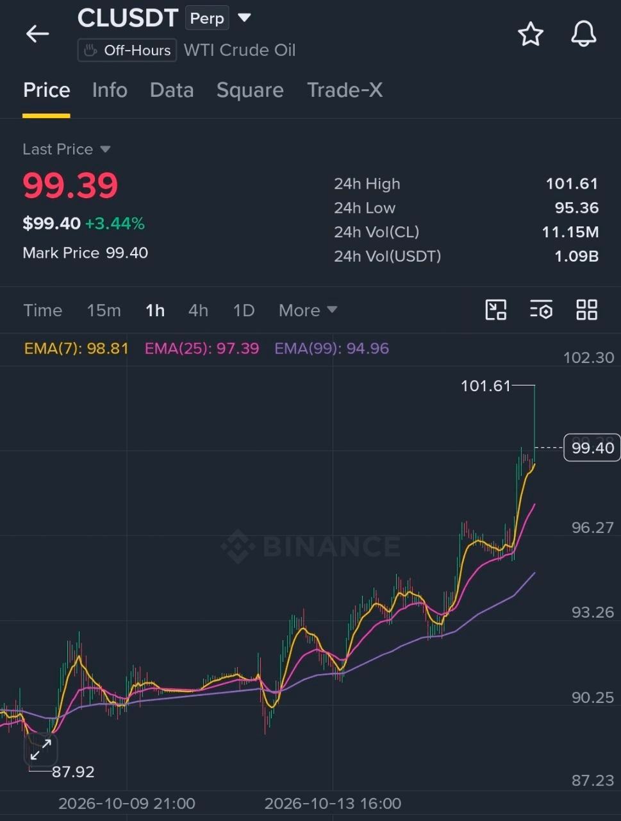Tap the 99.40 current price tag on chart
The height and width of the screenshot is (821, 621).
click(593, 448)
